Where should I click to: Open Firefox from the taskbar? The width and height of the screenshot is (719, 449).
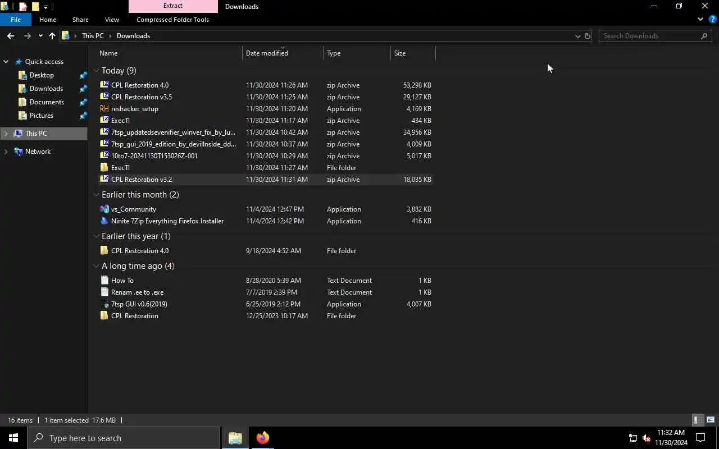[x=262, y=438]
